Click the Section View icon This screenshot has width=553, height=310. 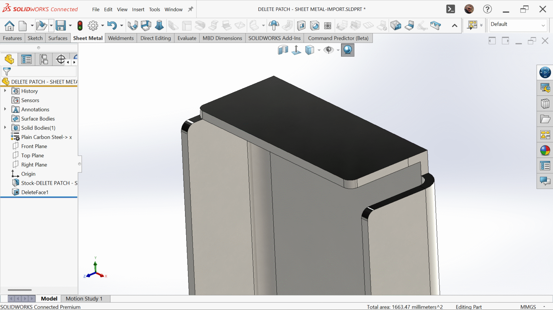(x=283, y=50)
